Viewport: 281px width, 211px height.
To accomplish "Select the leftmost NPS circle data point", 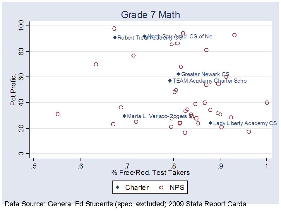I will [x=58, y=114].
